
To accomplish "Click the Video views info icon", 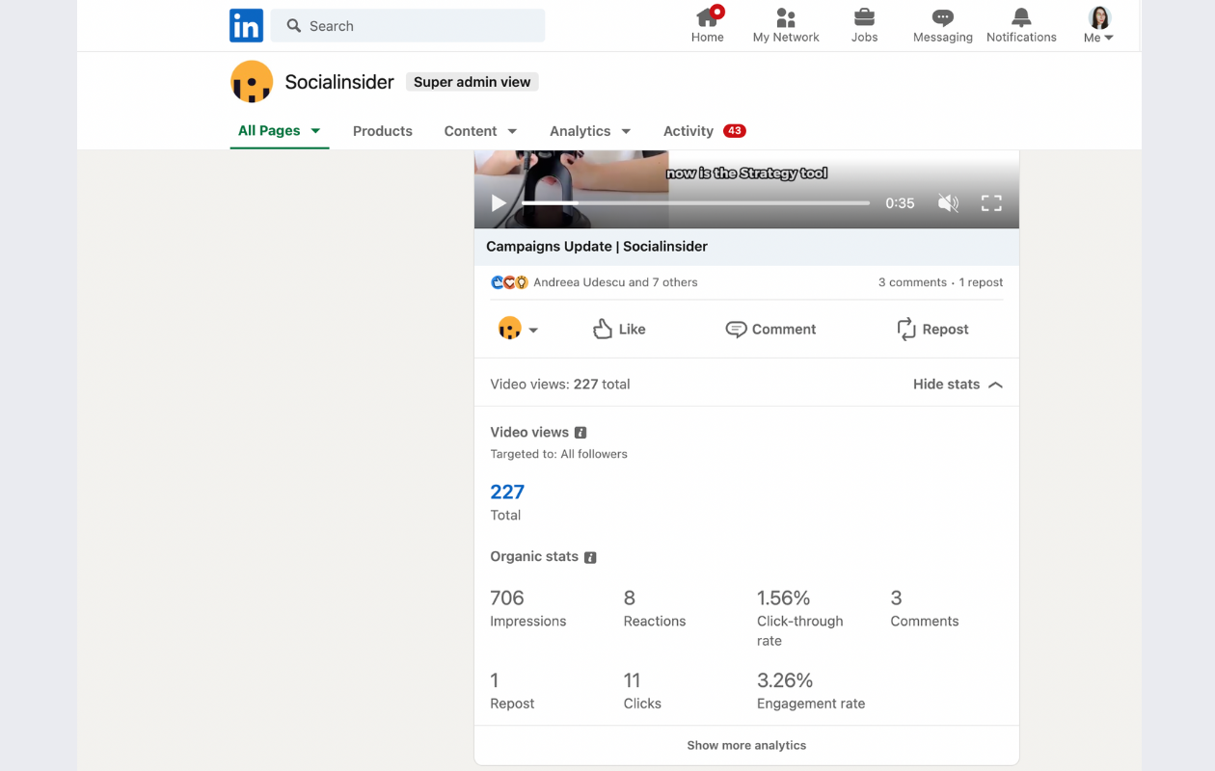I will 580,433.
